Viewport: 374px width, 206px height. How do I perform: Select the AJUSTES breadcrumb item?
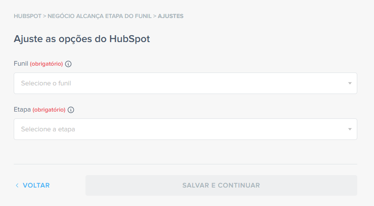coord(170,16)
